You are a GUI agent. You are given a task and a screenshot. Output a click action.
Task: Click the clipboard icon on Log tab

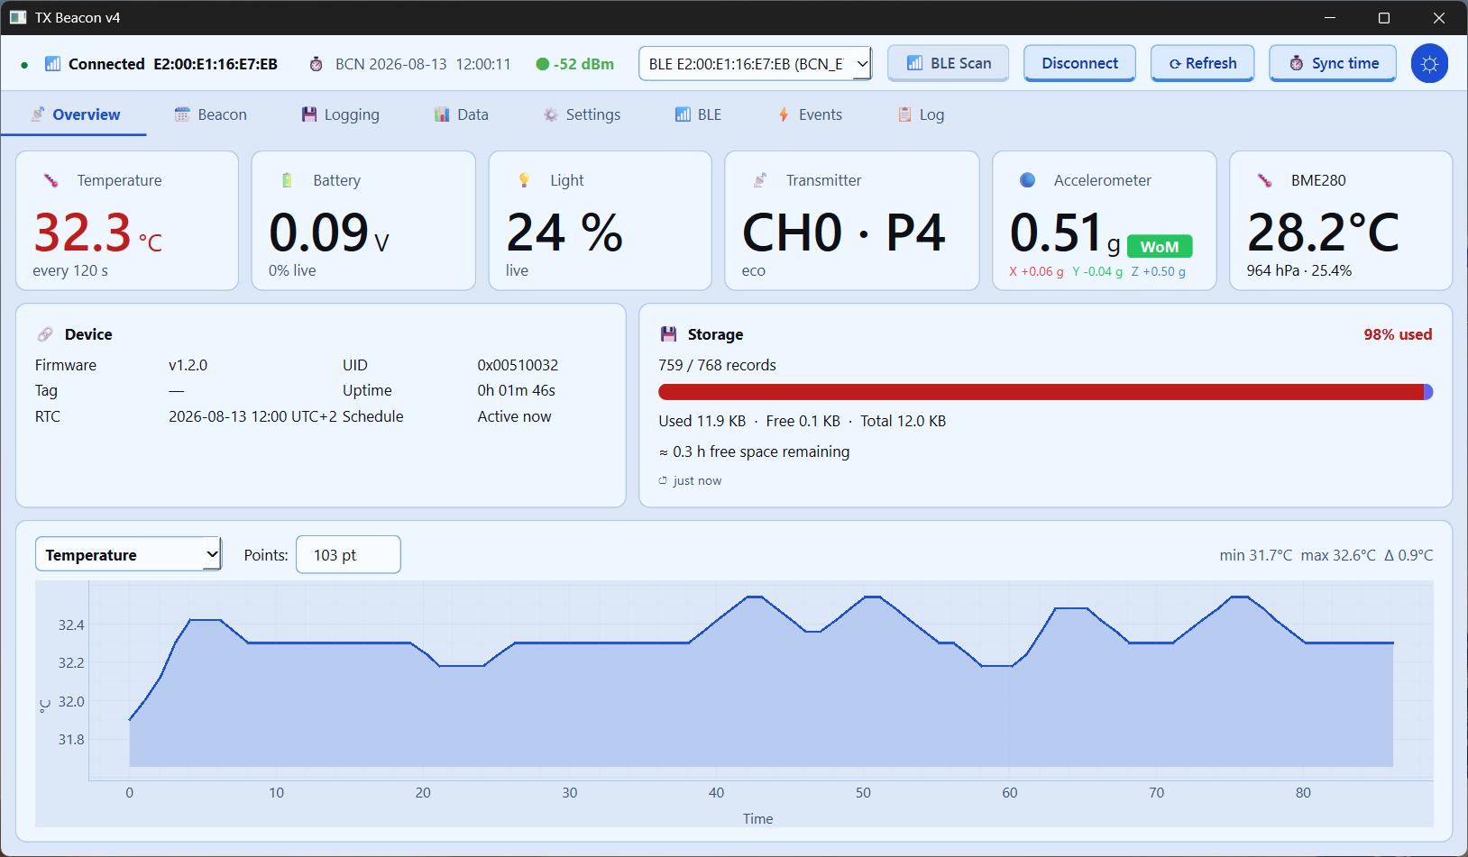point(904,114)
